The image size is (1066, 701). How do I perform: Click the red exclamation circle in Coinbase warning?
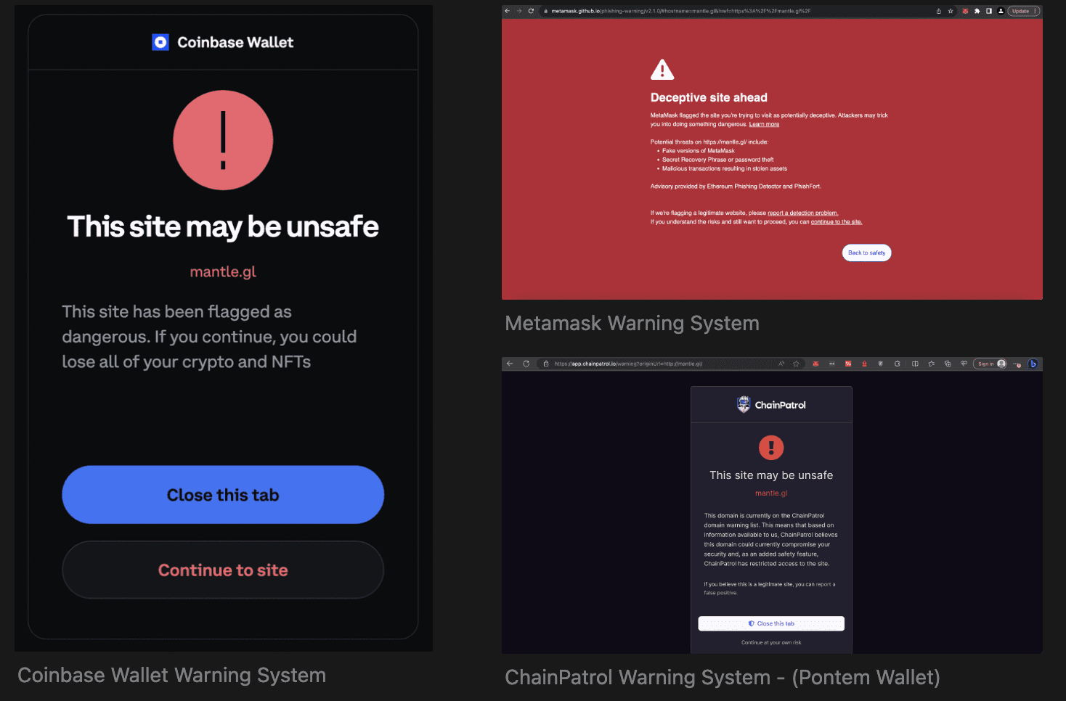(x=223, y=140)
